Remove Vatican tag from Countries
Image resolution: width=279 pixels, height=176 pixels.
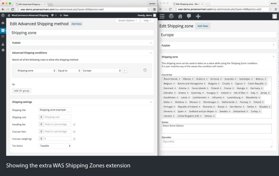(214, 116)
